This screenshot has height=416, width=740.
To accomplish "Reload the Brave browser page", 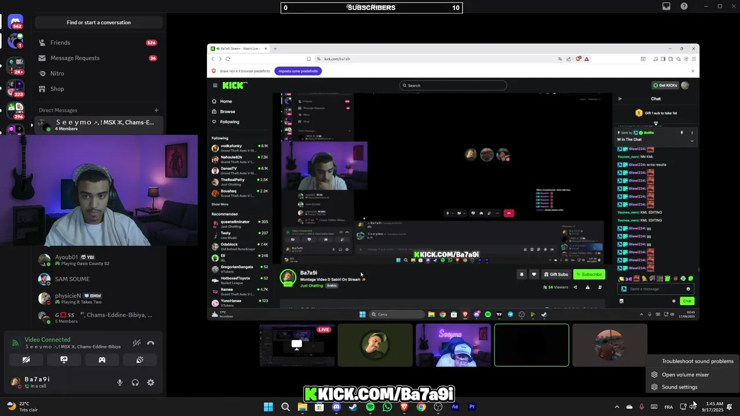I will click(228, 59).
